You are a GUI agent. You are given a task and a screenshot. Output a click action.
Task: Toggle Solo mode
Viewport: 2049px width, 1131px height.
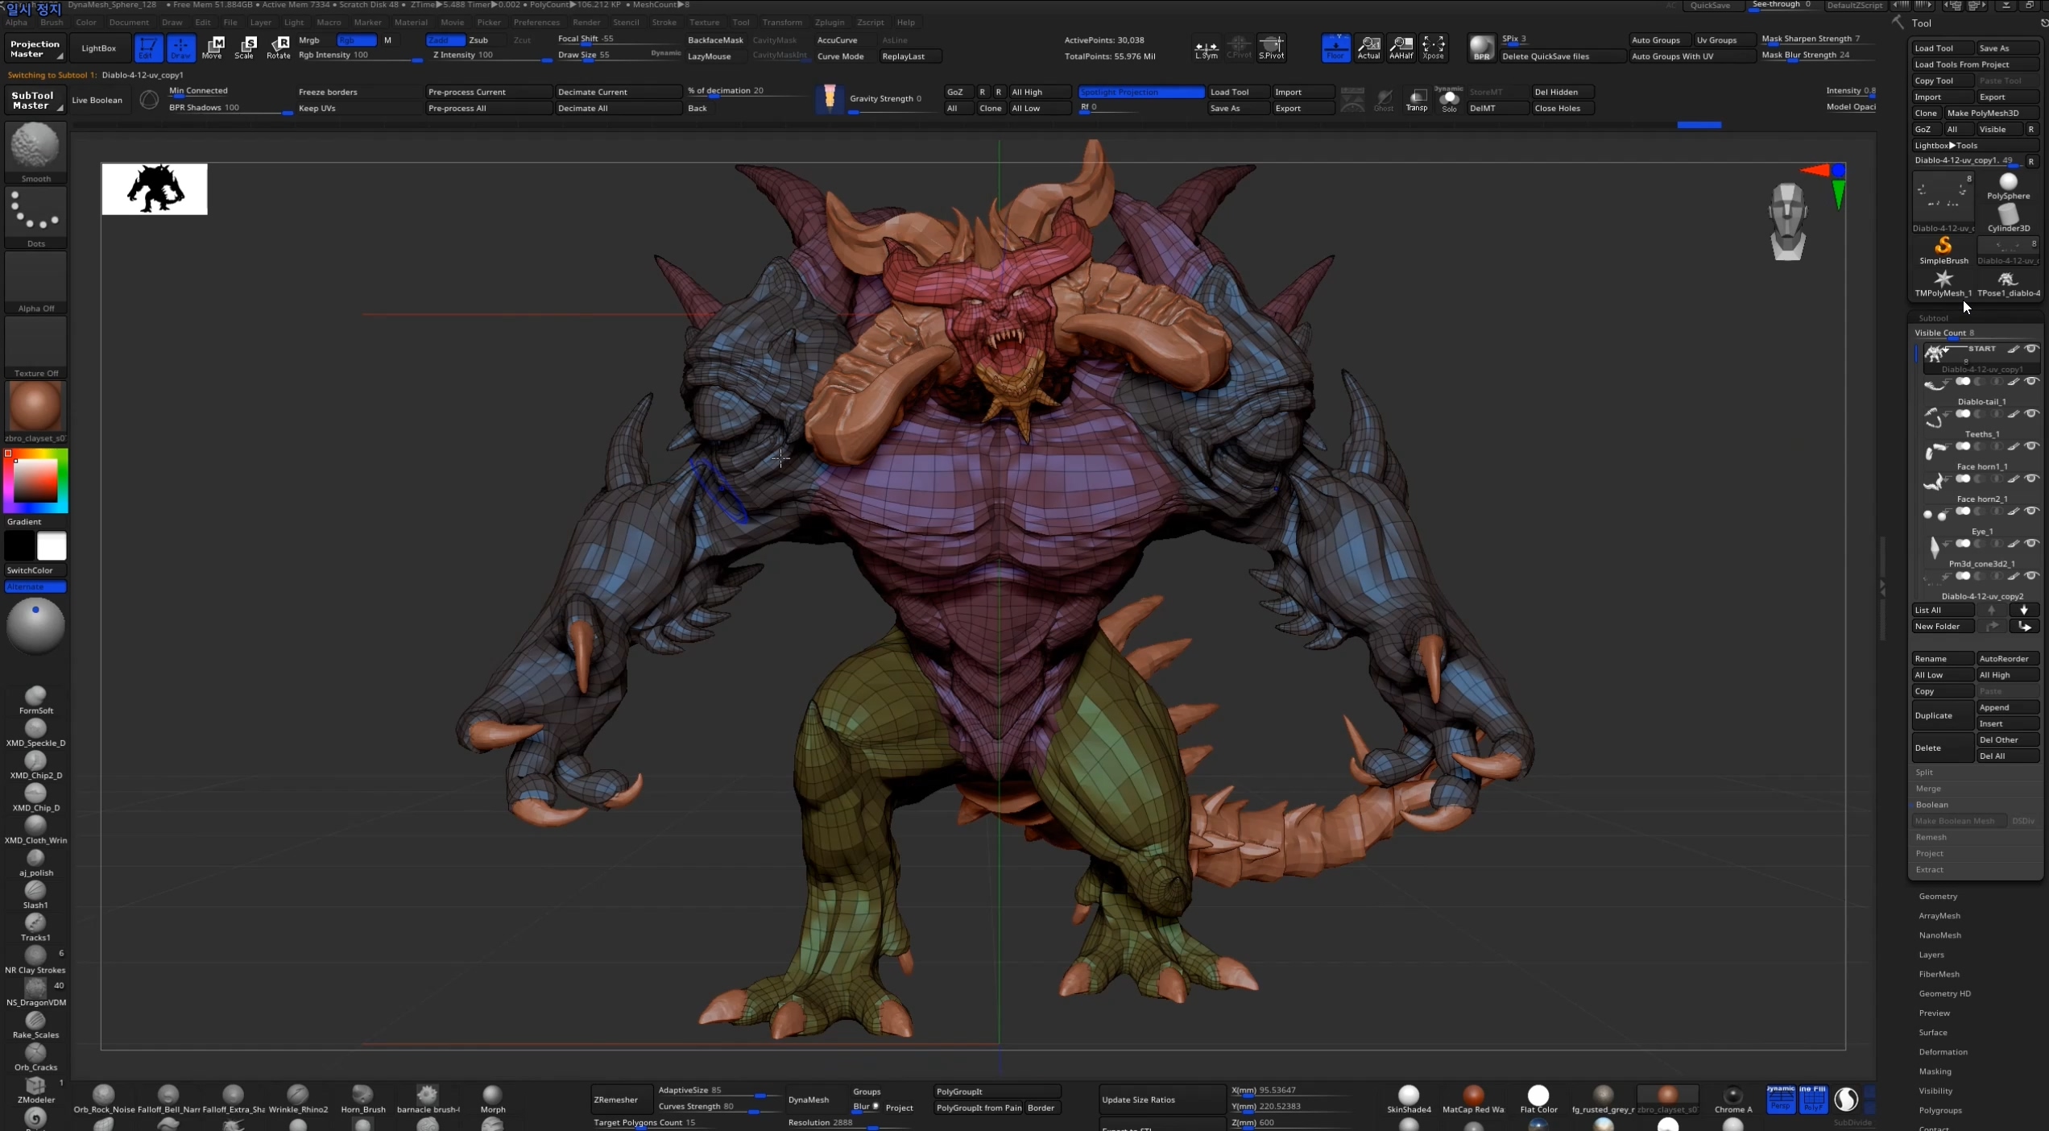(x=1449, y=100)
